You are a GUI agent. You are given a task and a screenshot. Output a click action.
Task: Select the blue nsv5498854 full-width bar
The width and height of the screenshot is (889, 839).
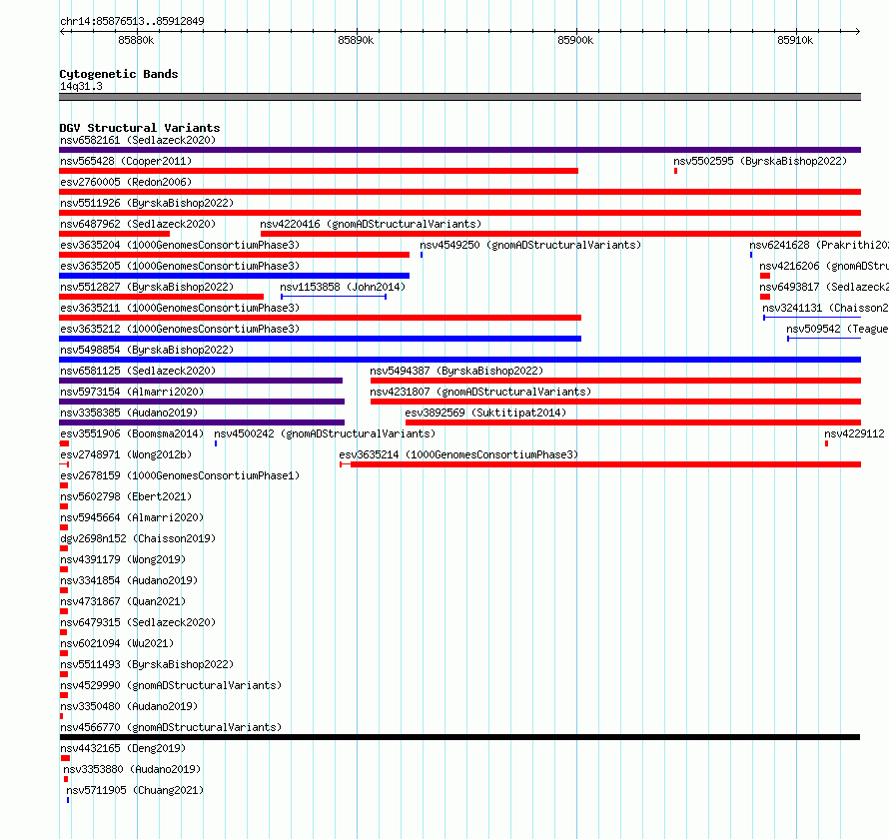click(459, 360)
